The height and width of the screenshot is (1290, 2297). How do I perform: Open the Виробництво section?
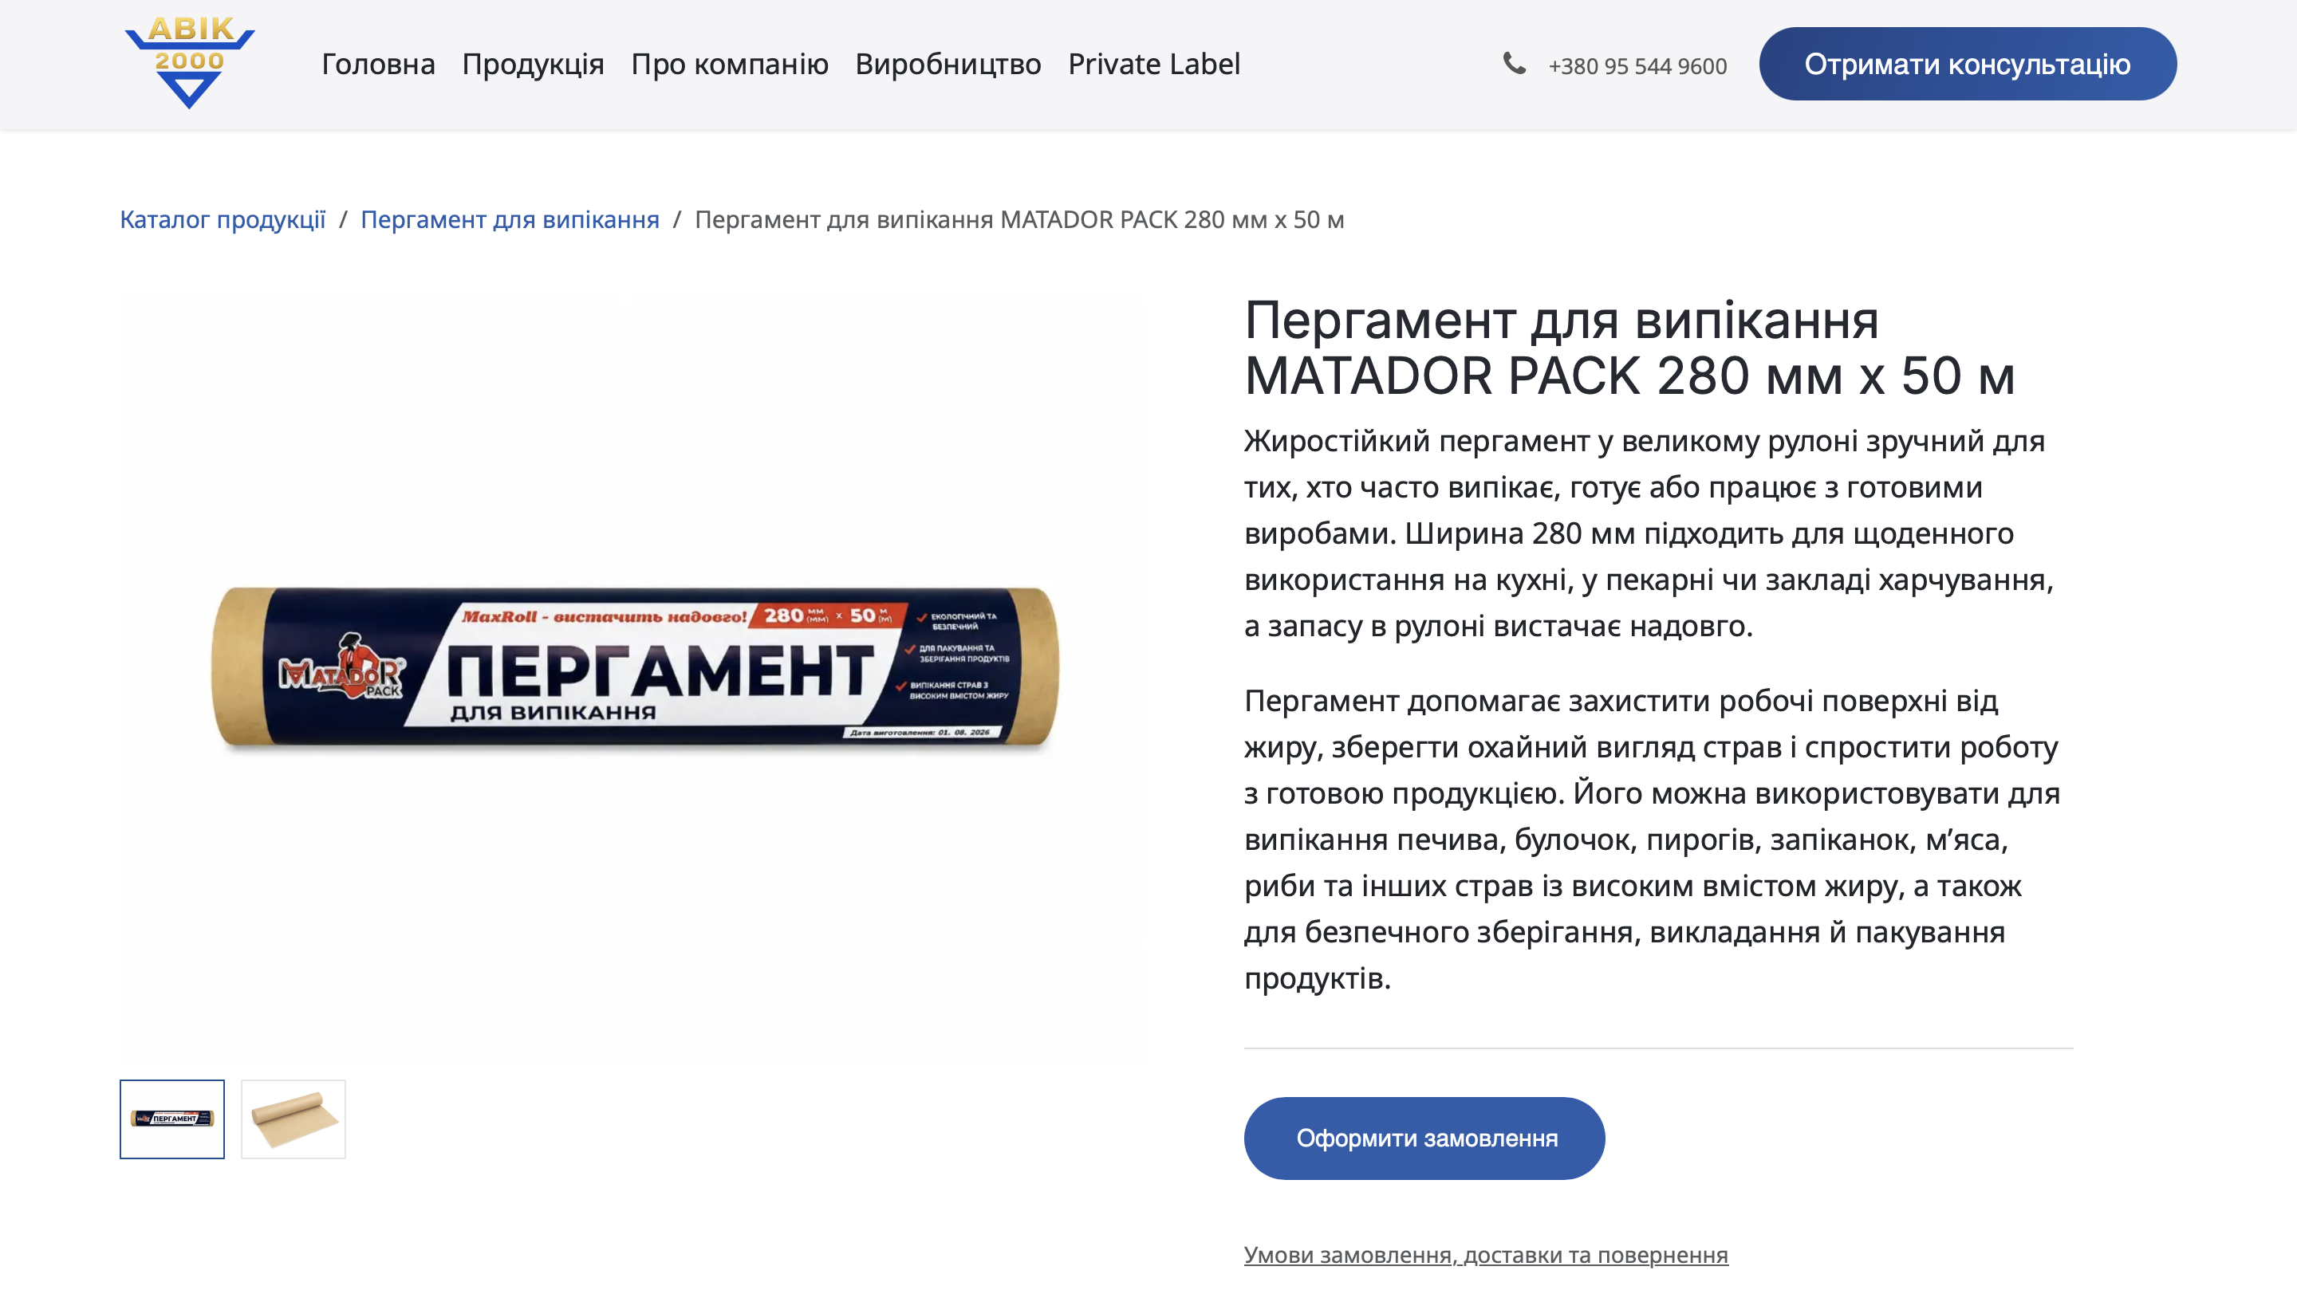pyautogui.click(x=948, y=65)
